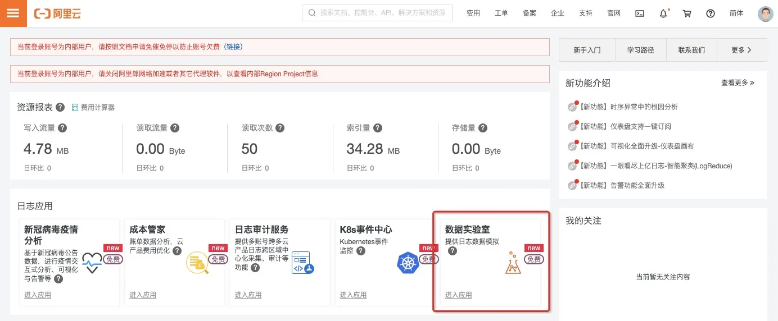Click the flask icon on 数据实验室 card
The width and height of the screenshot is (778, 321).
[513, 263]
